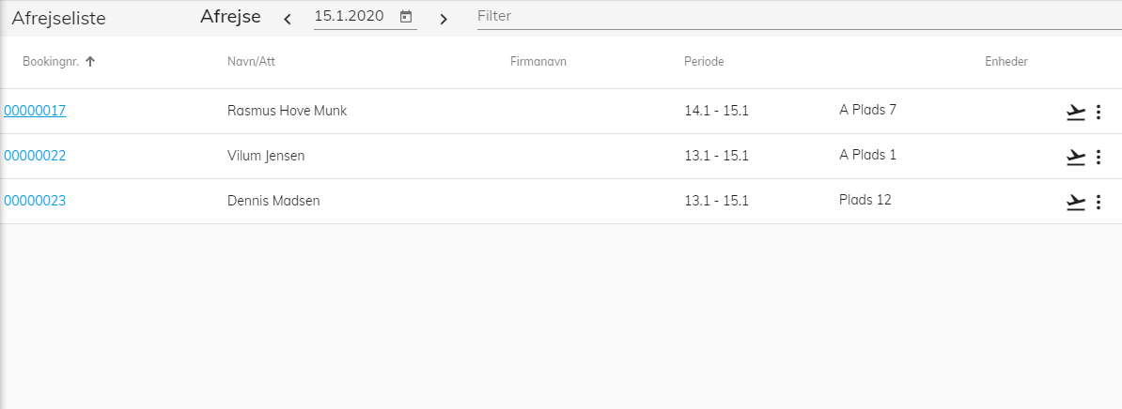The height and width of the screenshot is (409, 1122).
Task: Sort by Firmanavn column header
Action: click(x=538, y=61)
